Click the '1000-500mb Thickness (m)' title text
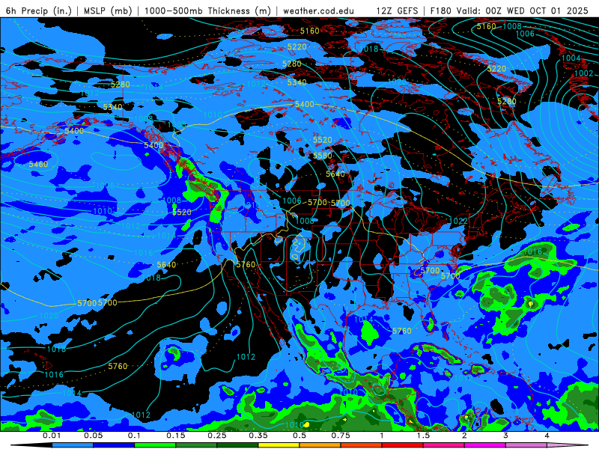 (x=207, y=10)
